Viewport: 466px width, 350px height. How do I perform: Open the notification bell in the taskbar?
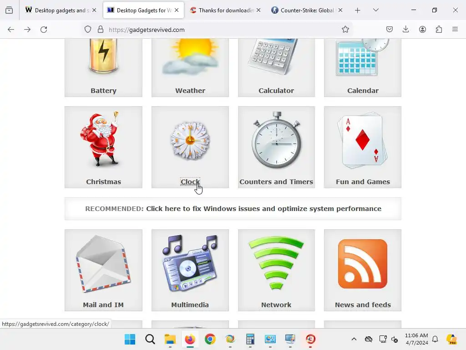coord(435,339)
